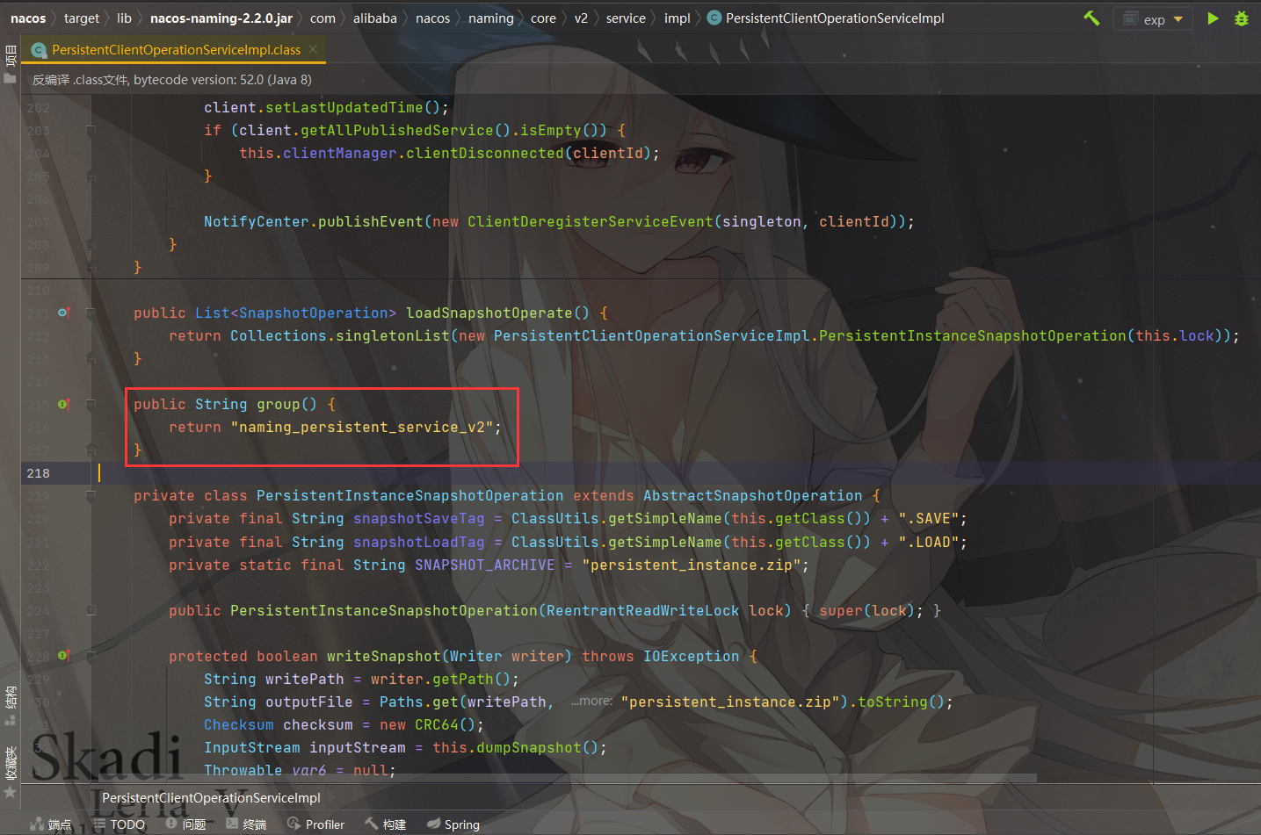
Task: Click the dumpSnapshot method call
Action: [529, 748]
